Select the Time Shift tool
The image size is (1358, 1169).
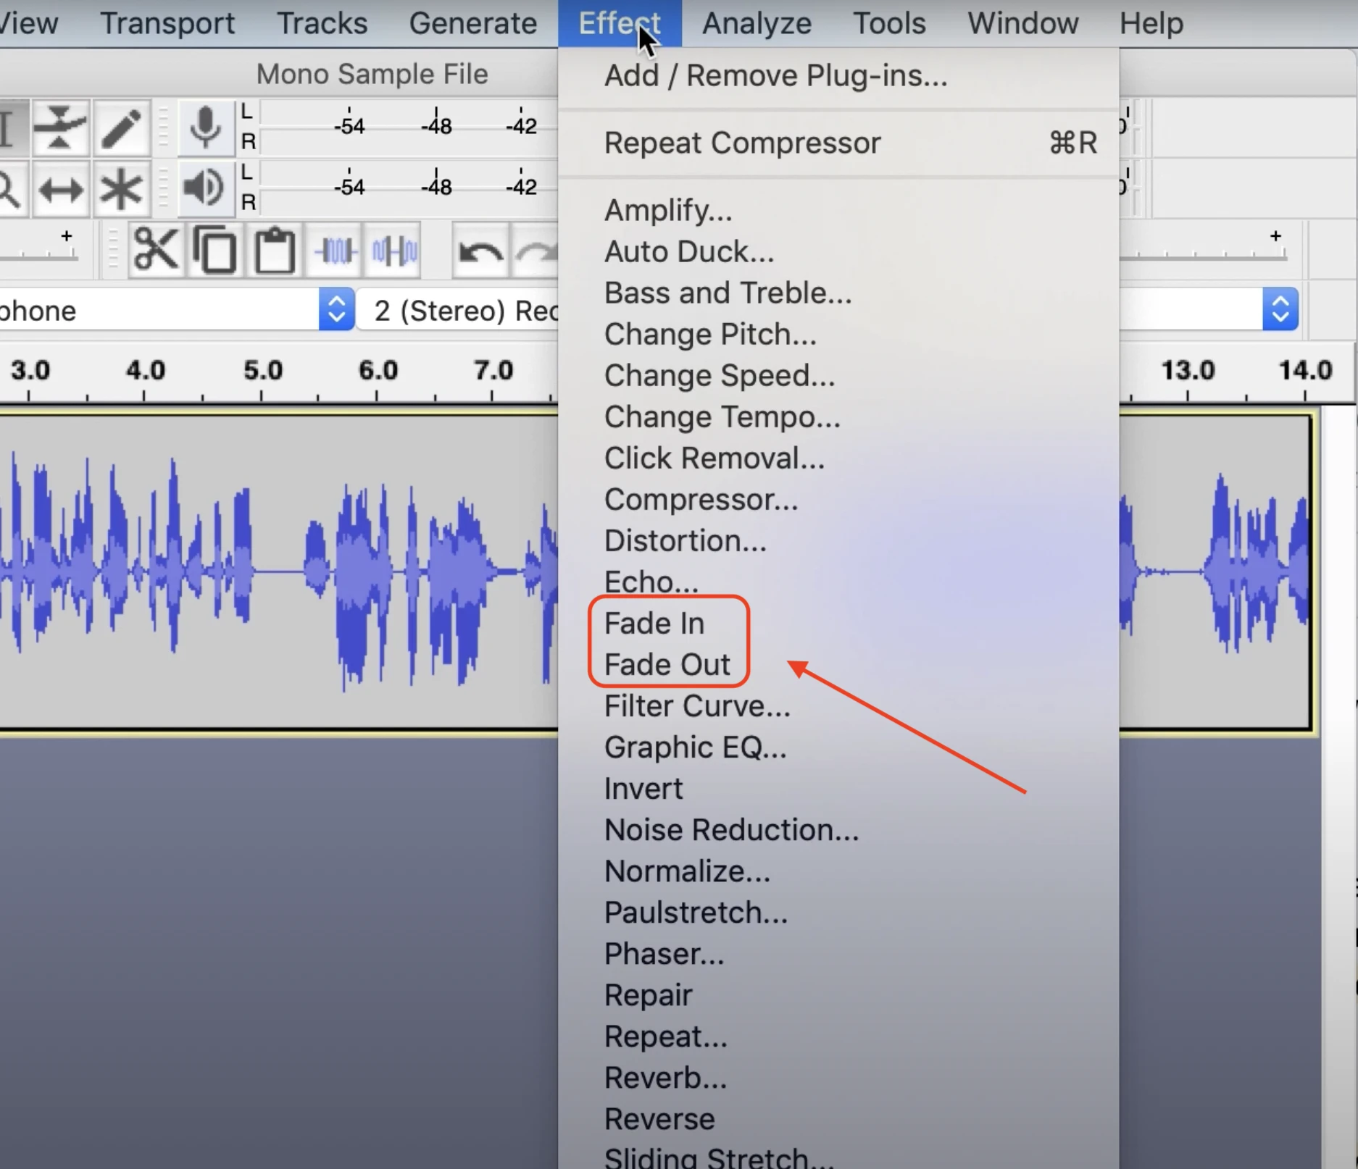point(60,190)
